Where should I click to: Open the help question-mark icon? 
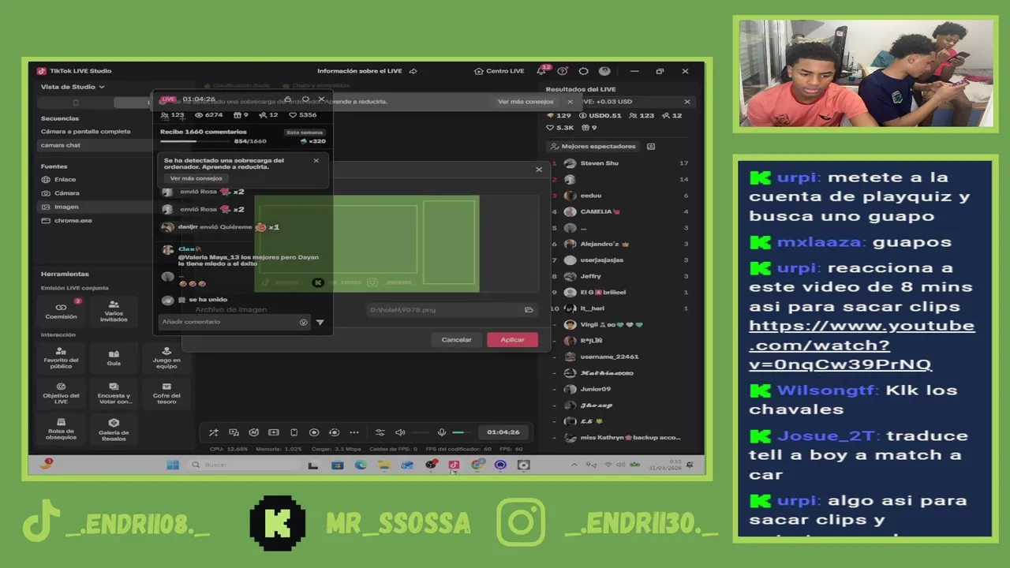tap(563, 71)
